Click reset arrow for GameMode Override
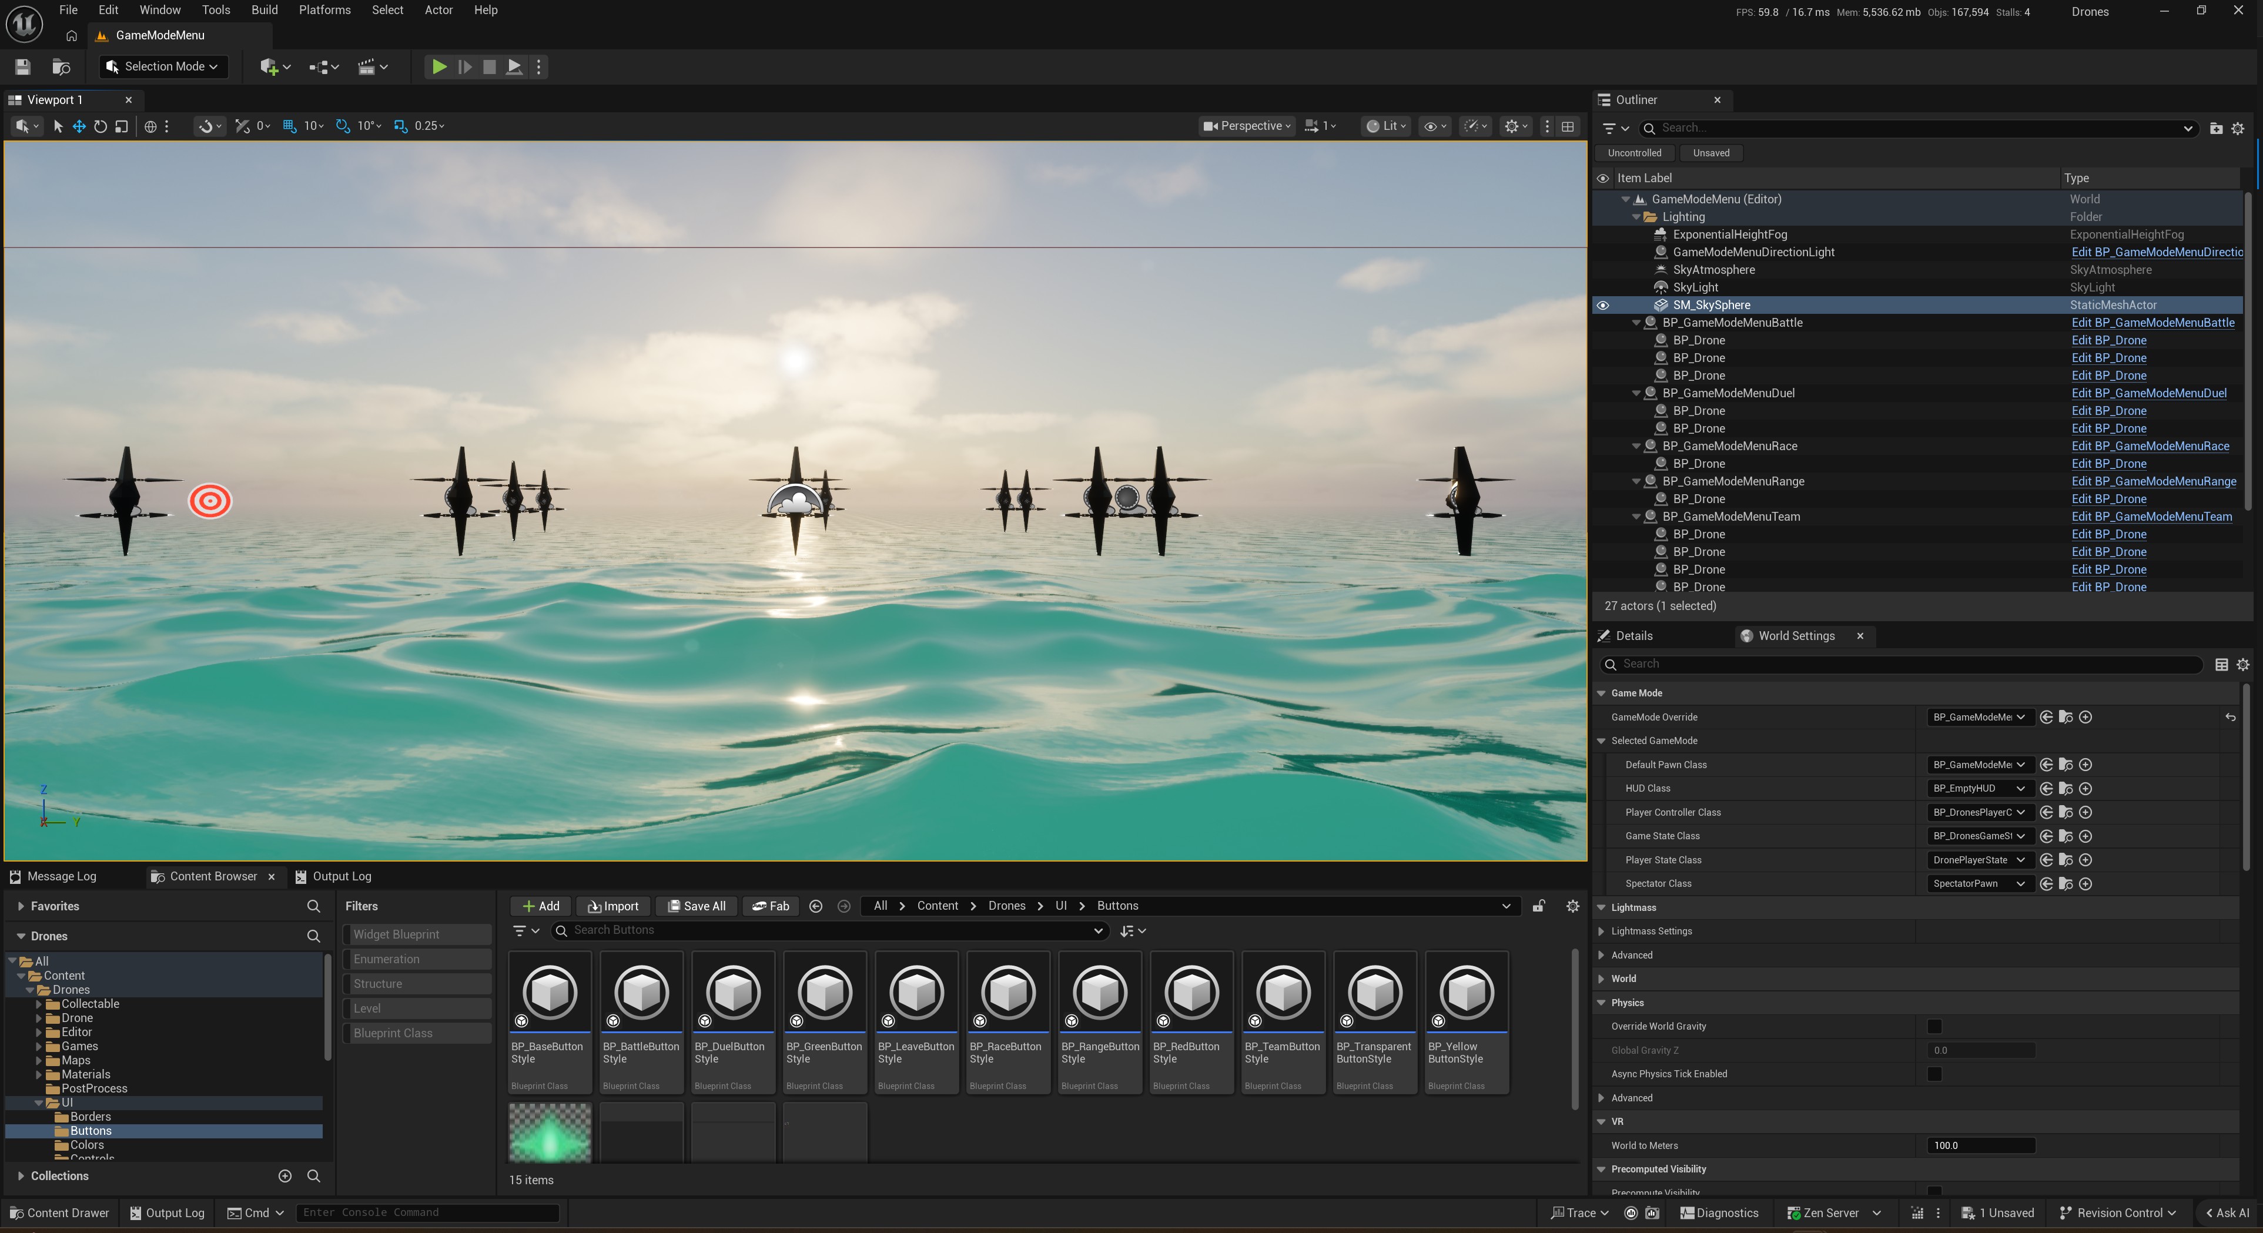Viewport: 2263px width, 1233px height. [2231, 718]
